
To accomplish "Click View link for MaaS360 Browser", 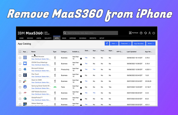I will [33, 59].
